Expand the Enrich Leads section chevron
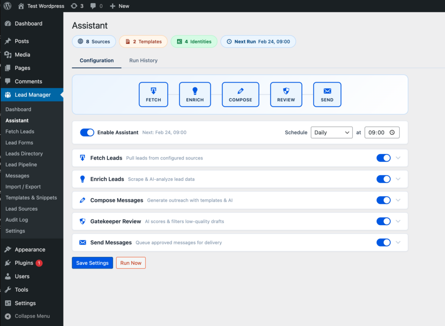This screenshot has height=326, width=445. pyautogui.click(x=398, y=179)
